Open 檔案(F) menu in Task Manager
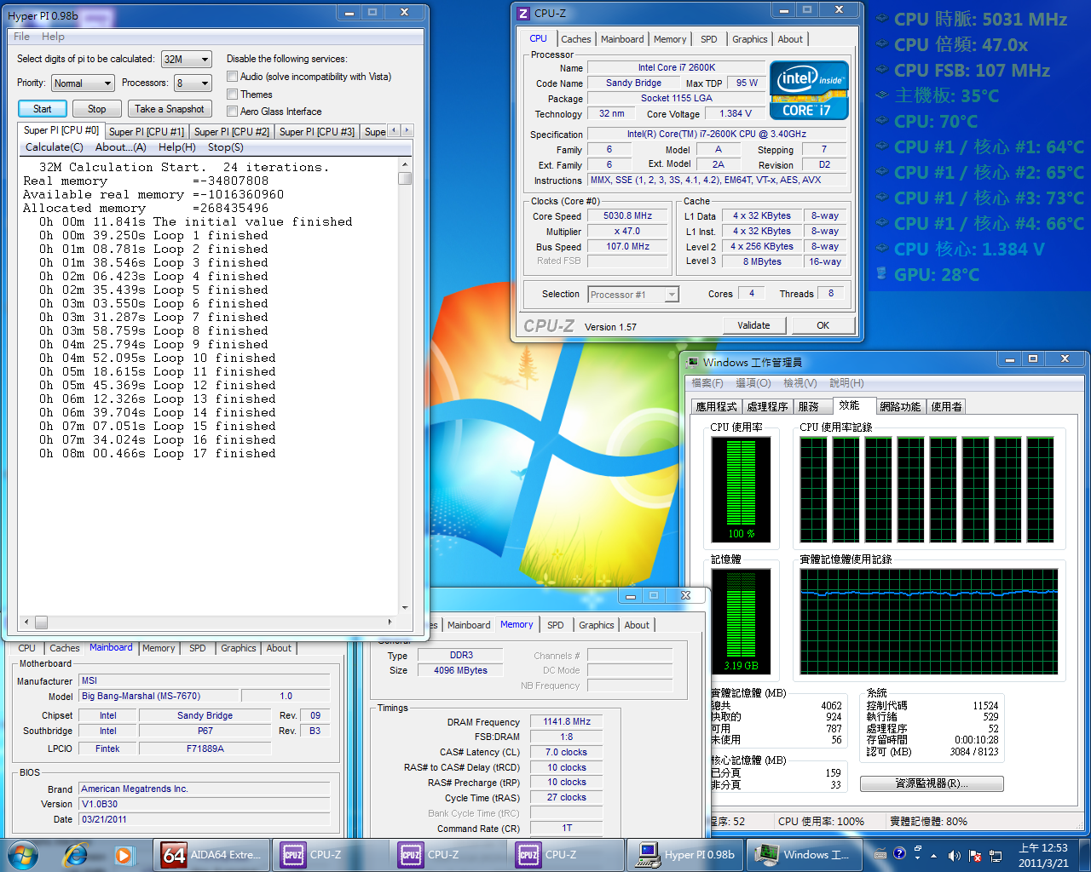This screenshot has width=1091, height=872. pyautogui.click(x=707, y=383)
